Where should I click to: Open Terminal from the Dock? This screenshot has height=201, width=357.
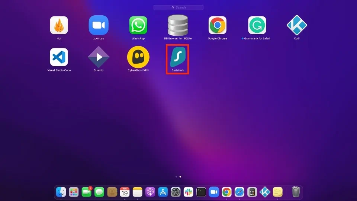201,192
